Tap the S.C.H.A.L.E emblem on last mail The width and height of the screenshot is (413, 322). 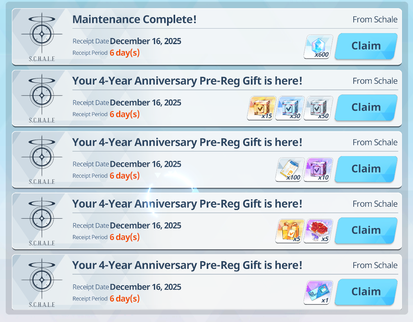42,283
